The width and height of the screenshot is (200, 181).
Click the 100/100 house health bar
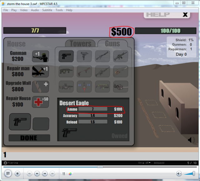pyautogui.click(x=166, y=31)
